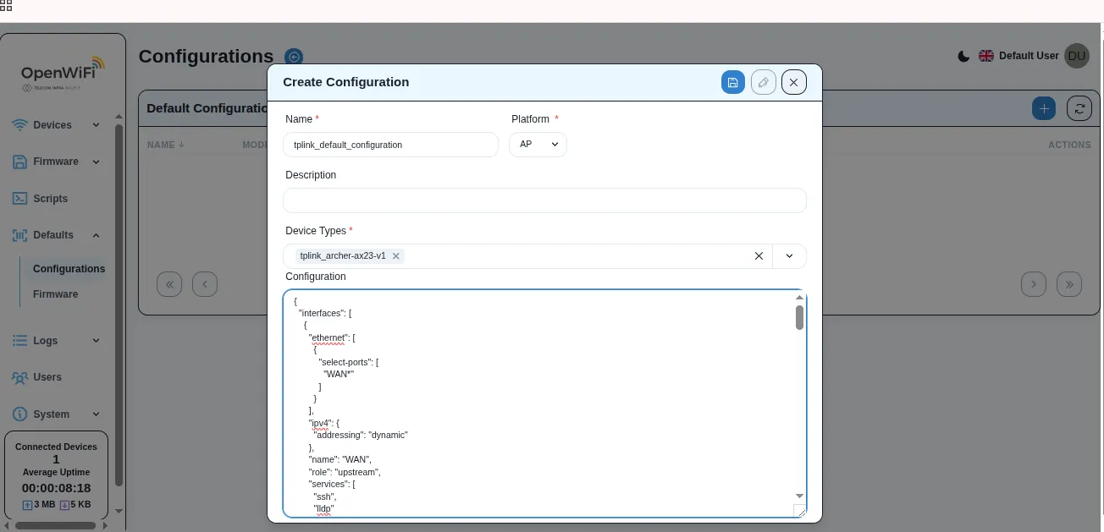This screenshot has width=1104, height=532.
Task: Save the configuration with the floppy disk icon
Action: click(733, 82)
